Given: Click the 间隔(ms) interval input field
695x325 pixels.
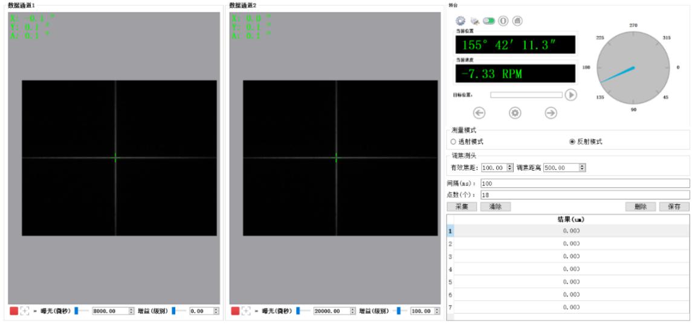Looking at the screenshot, I should [584, 183].
